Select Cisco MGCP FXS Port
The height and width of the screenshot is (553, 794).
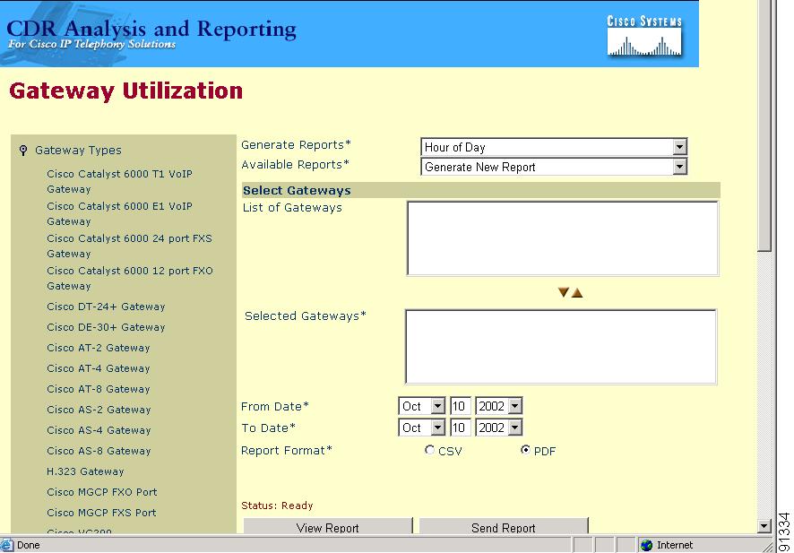tap(101, 513)
